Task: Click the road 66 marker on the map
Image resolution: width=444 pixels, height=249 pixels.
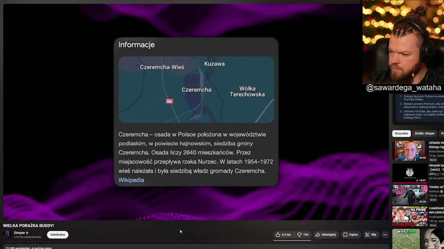Action: tap(169, 101)
